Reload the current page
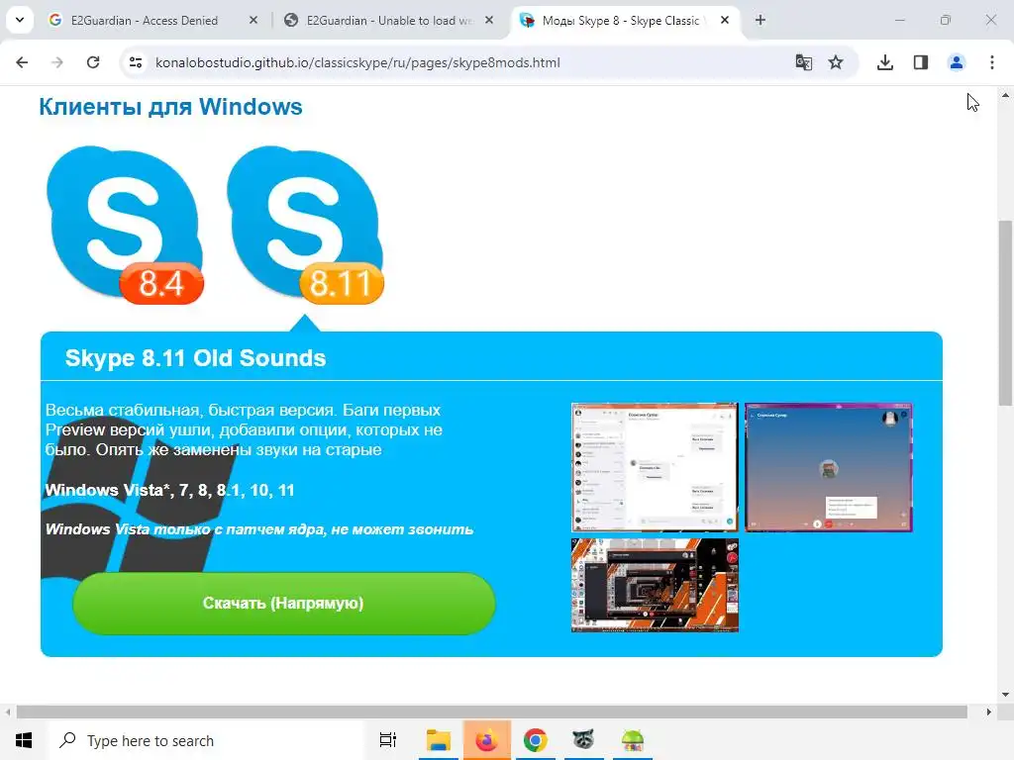Screen dimensions: 1014x760 93,62
